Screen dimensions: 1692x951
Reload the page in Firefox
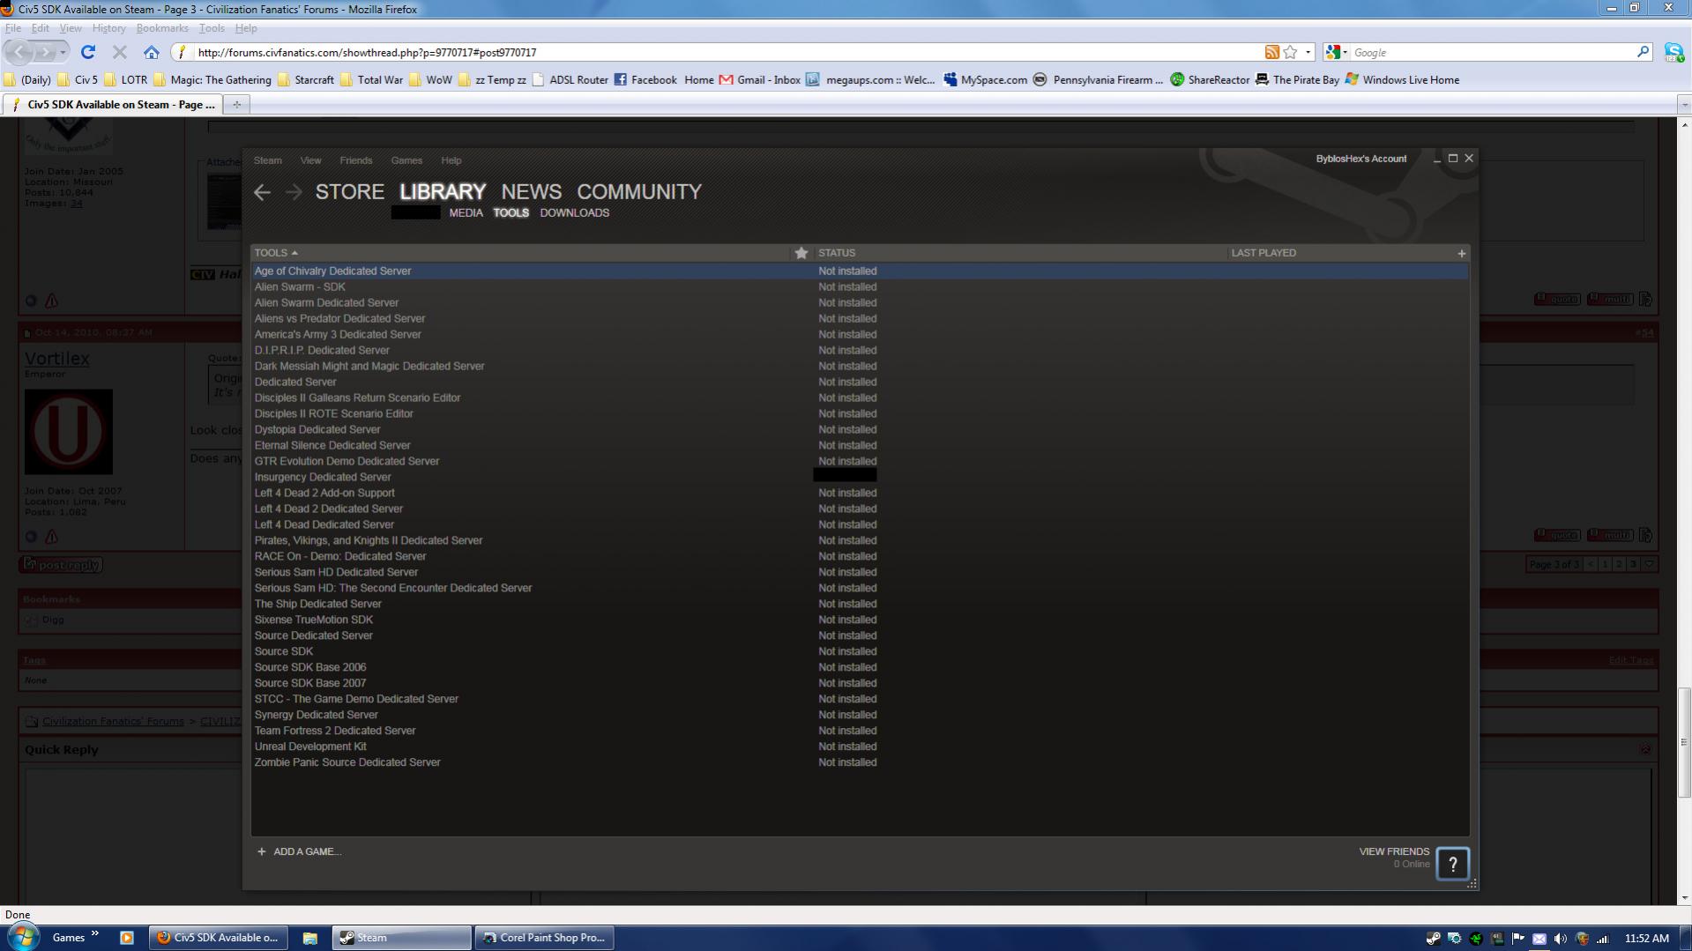pyautogui.click(x=88, y=52)
